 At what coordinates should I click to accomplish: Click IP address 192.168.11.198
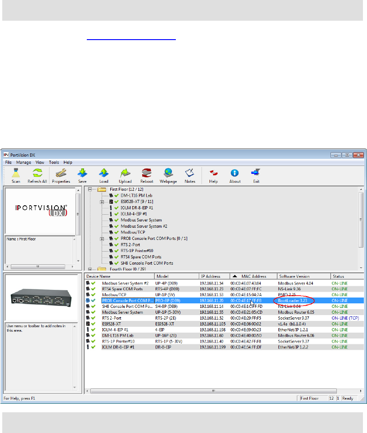[x=212, y=330]
